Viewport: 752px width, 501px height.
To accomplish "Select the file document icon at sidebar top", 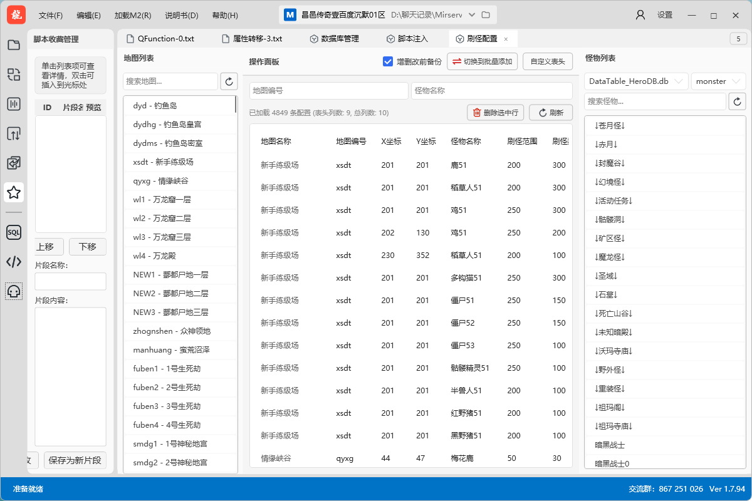I will [x=14, y=45].
